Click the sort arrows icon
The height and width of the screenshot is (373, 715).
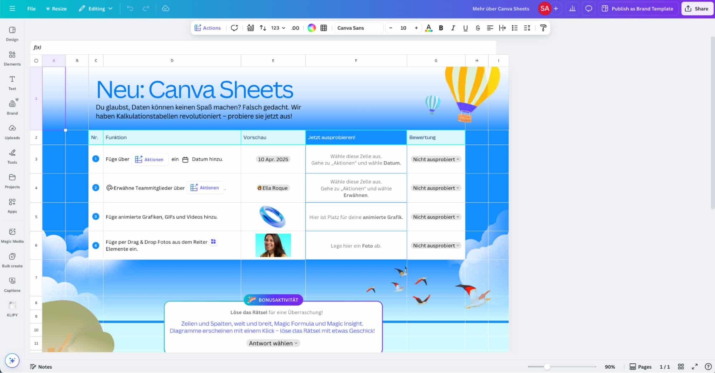pos(263,28)
